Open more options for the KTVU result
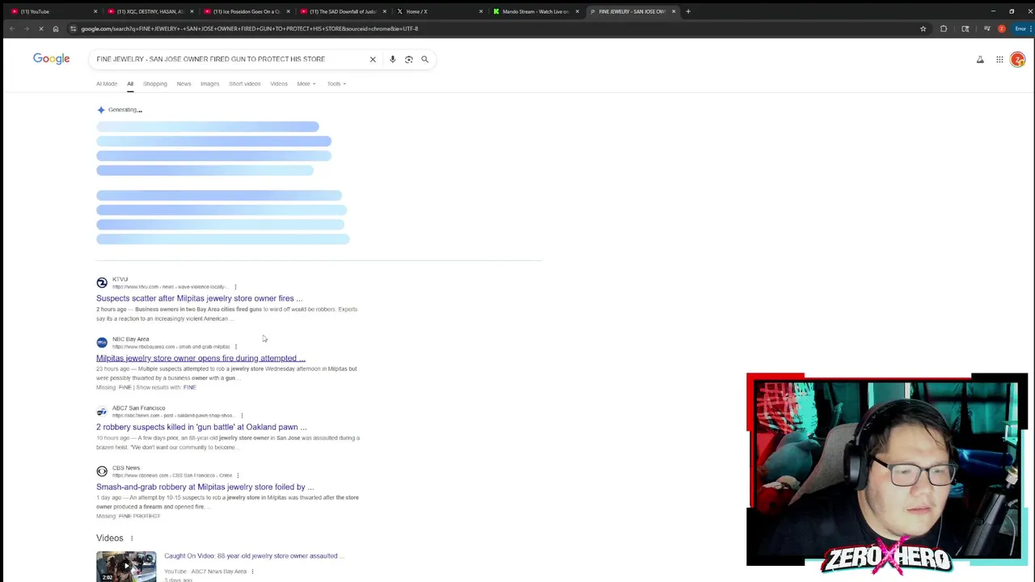The height and width of the screenshot is (582, 1035). pos(235,287)
